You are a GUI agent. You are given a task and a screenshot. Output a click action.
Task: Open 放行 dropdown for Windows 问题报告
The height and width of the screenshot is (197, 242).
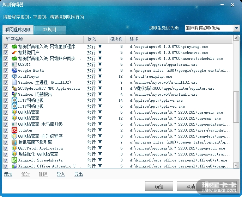coord(100,94)
